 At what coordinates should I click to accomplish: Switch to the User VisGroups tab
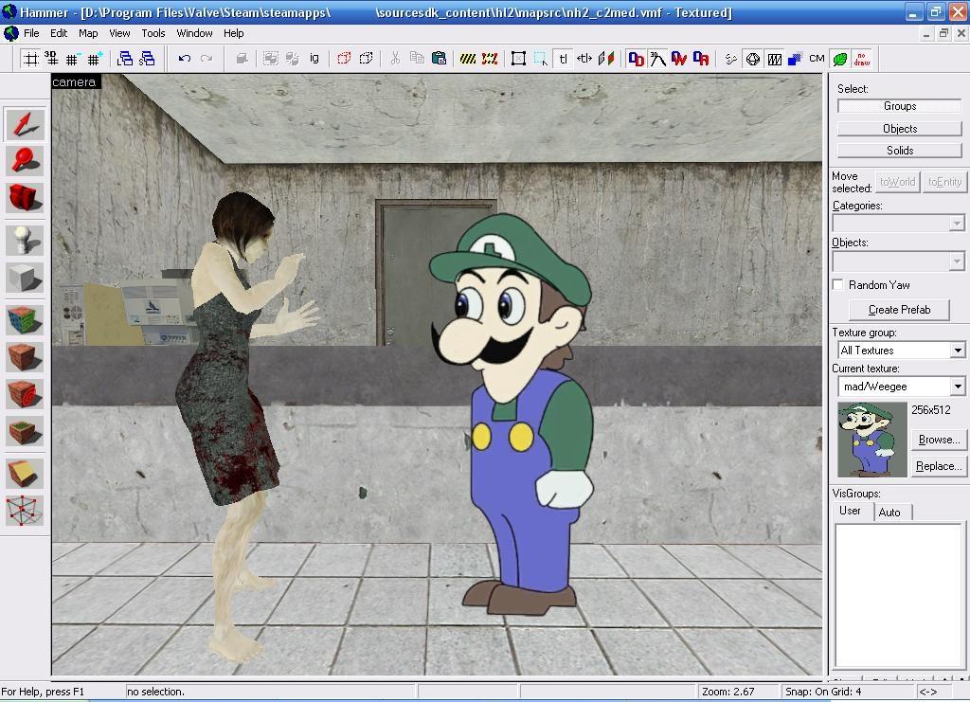tap(850, 511)
